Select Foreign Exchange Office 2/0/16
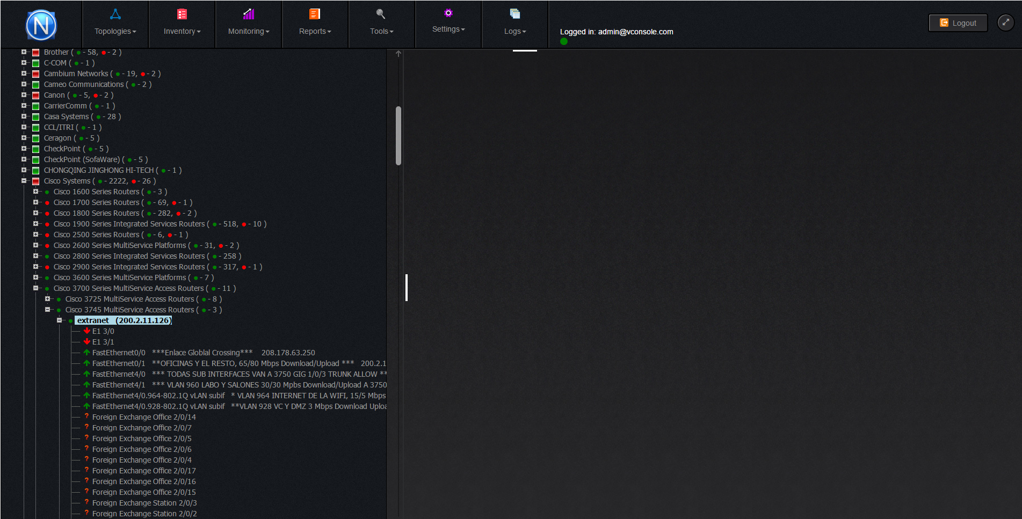 click(144, 481)
